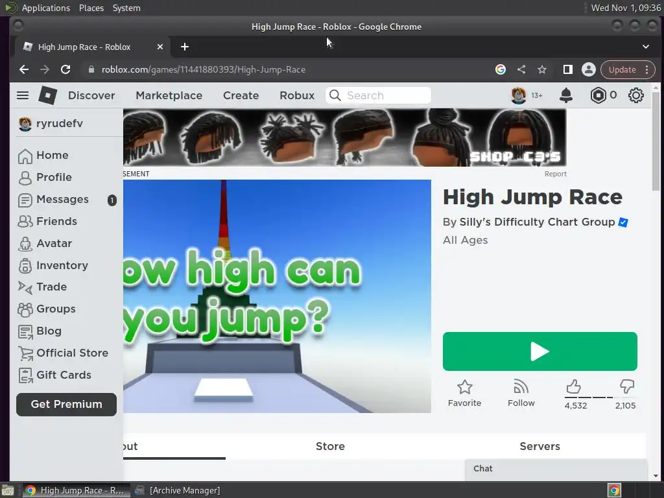Screen dimensions: 664x498
Task: Go back with Chrome's back arrow
Action: coord(24,69)
